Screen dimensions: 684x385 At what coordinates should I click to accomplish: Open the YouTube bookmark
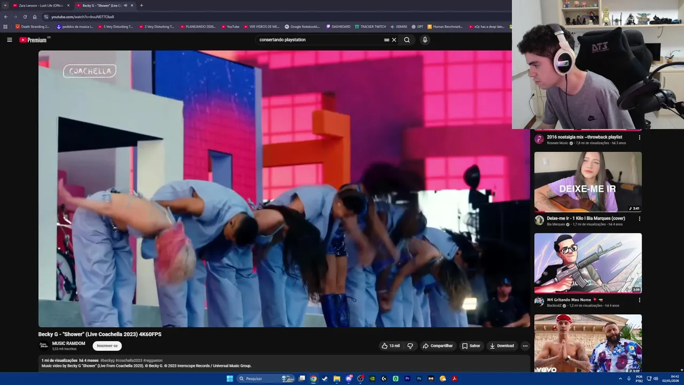[x=230, y=26]
